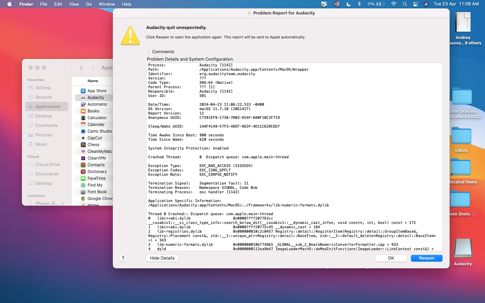The image size is (485, 303).
Task: Open Control Center in menu bar
Action: [x=416, y=4]
